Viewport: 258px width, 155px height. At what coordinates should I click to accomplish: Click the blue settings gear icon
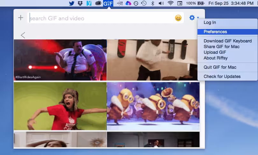[192, 17]
